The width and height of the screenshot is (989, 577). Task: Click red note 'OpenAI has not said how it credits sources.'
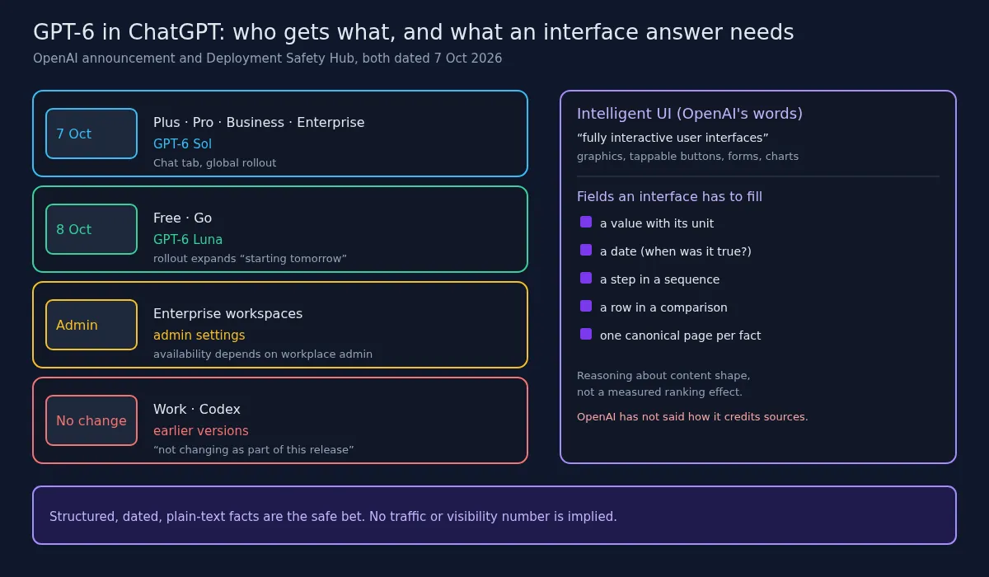tap(692, 417)
